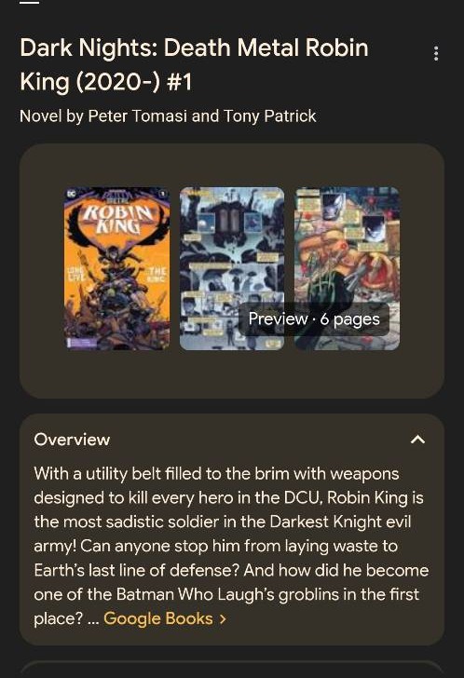The height and width of the screenshot is (678, 464).
Task: Tap the barcode on the cover
Action: click(x=82, y=343)
